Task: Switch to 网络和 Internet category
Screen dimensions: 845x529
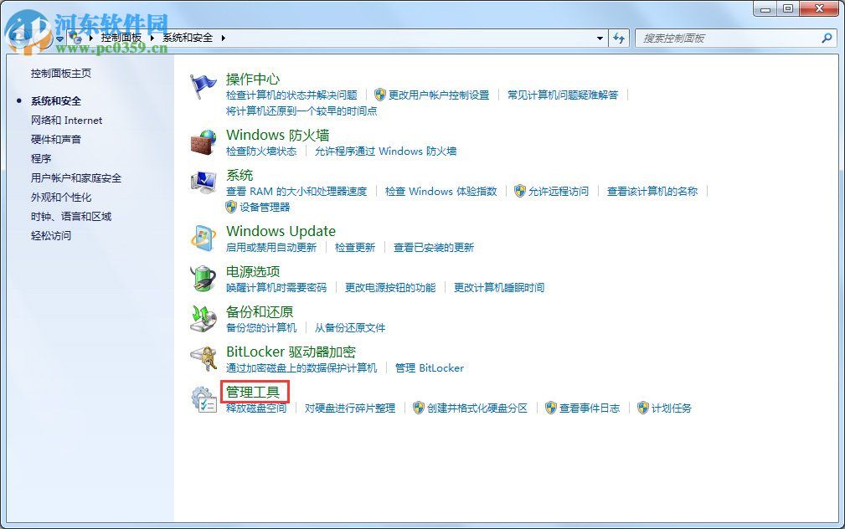Action: (x=66, y=120)
